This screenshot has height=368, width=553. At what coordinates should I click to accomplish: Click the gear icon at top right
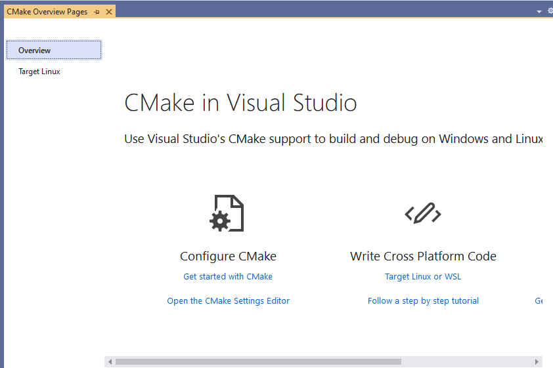(x=550, y=11)
